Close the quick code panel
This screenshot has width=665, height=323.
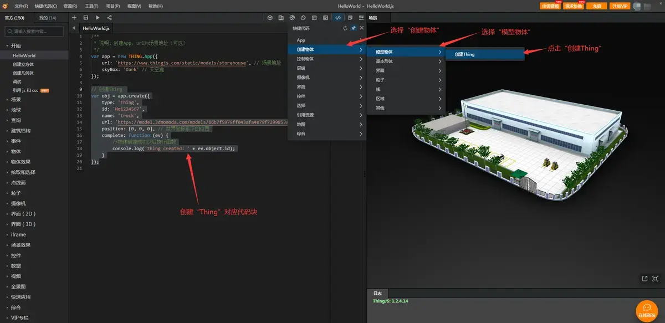point(362,28)
